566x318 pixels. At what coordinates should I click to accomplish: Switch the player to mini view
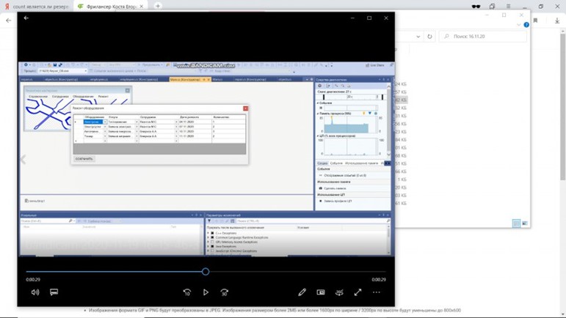click(x=321, y=292)
